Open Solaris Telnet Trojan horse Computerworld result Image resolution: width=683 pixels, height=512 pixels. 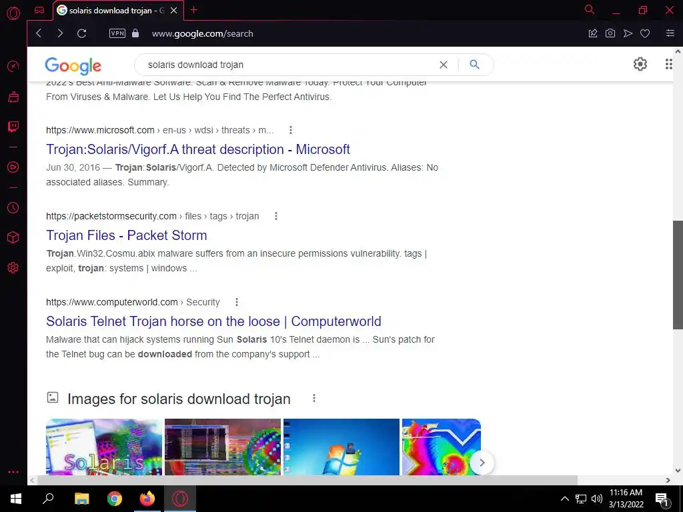(213, 321)
